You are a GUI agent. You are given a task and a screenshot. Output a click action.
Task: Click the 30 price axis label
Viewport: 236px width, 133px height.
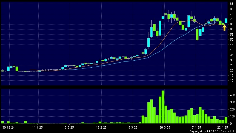(x=232, y=60)
